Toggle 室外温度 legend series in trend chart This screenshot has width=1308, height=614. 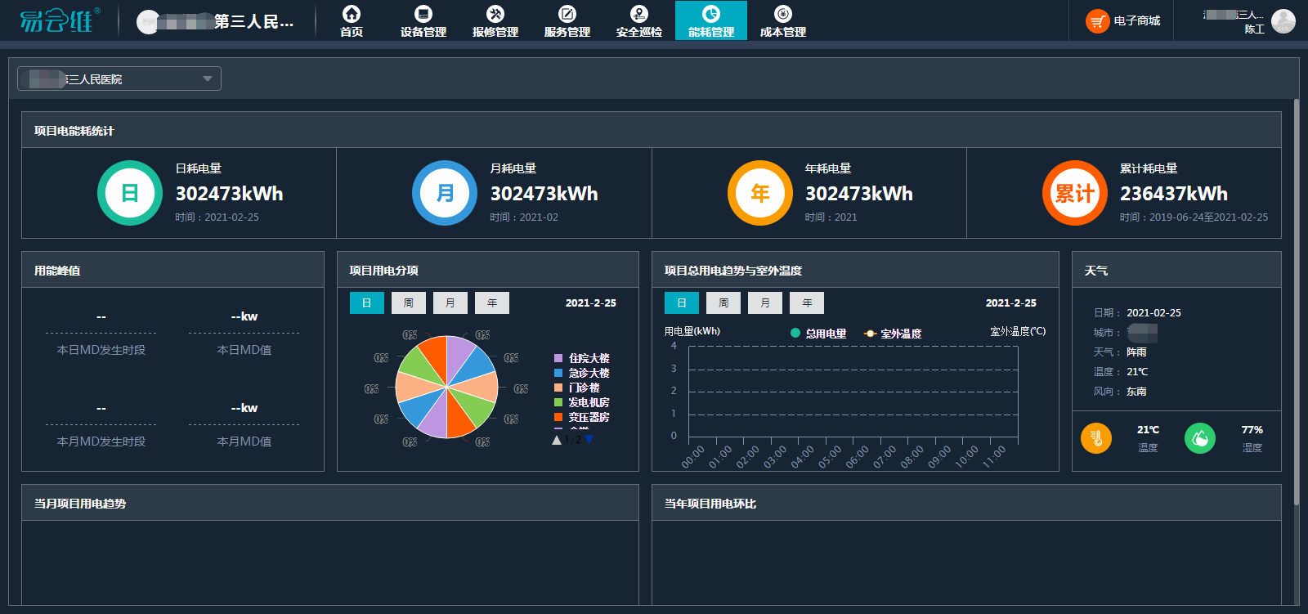pyautogui.click(x=893, y=334)
